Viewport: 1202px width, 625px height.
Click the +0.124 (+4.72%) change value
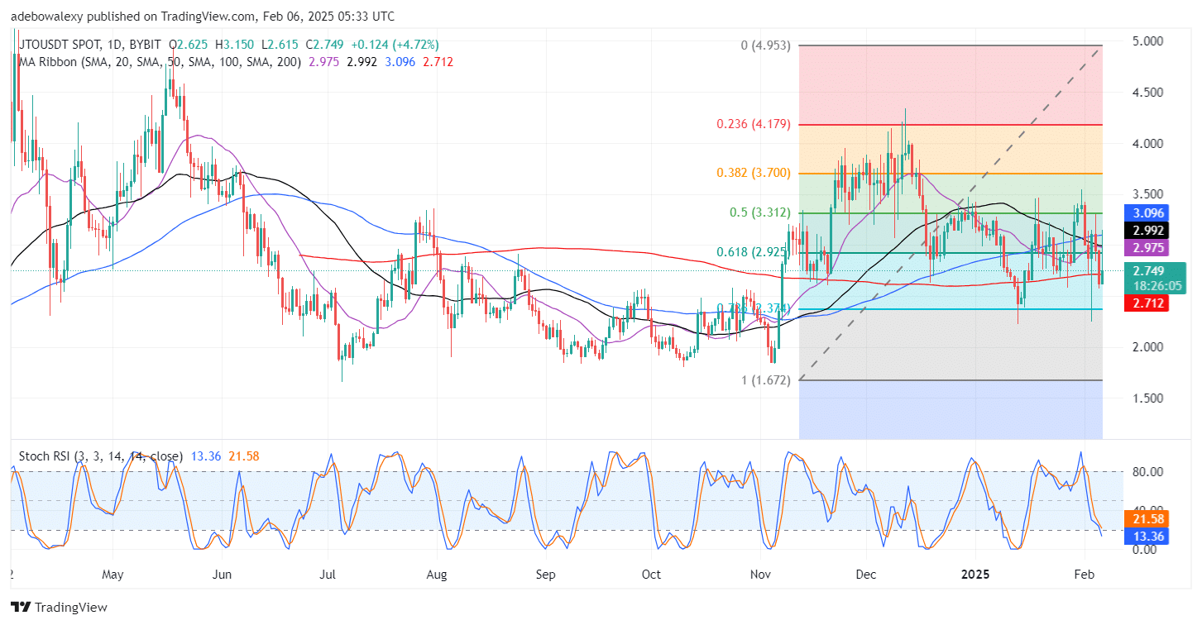tap(394, 45)
